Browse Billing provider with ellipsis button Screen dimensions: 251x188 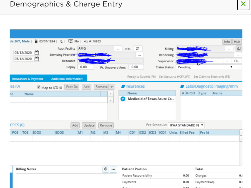click(229, 49)
